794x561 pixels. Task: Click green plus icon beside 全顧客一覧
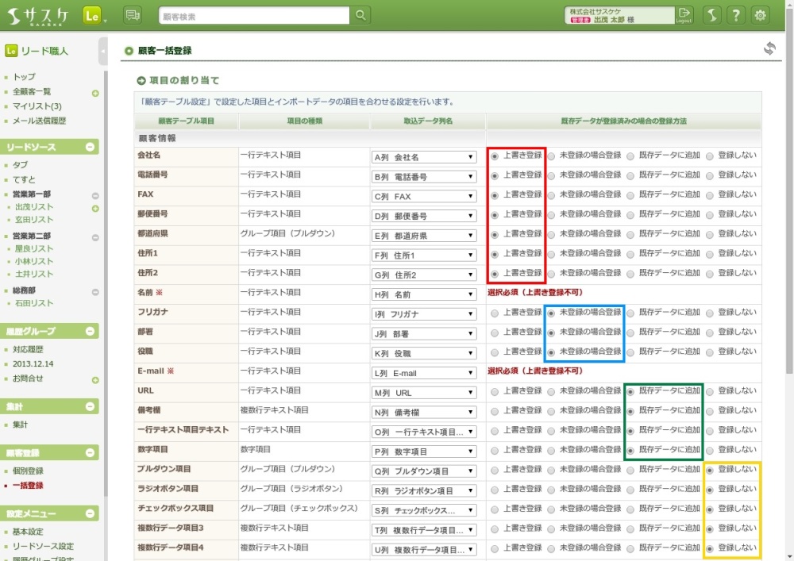(x=95, y=93)
